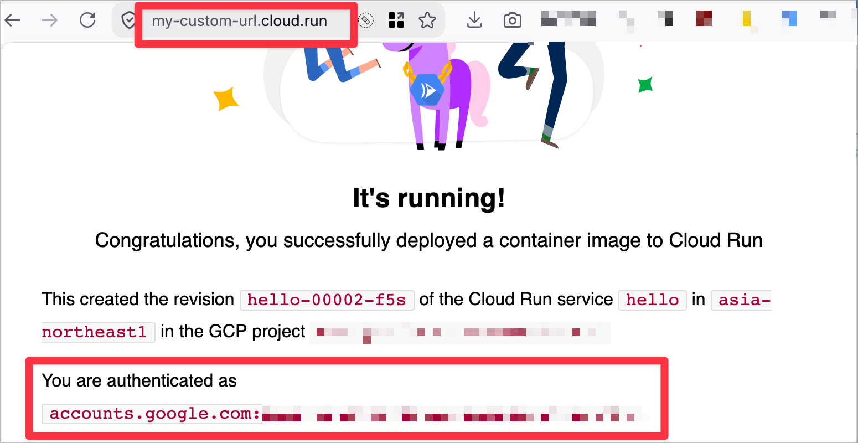Click the revision name hello-00002-f5s
The image size is (858, 443).
click(x=327, y=300)
